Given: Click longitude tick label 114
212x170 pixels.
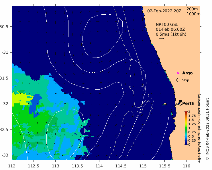Looking at the screenshot, I should [x=99, y=166].
